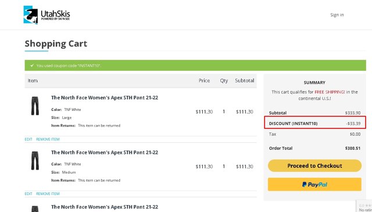Open the partially visible third Apex STH Pant title
This screenshot has width=372, height=212.
click(105, 207)
